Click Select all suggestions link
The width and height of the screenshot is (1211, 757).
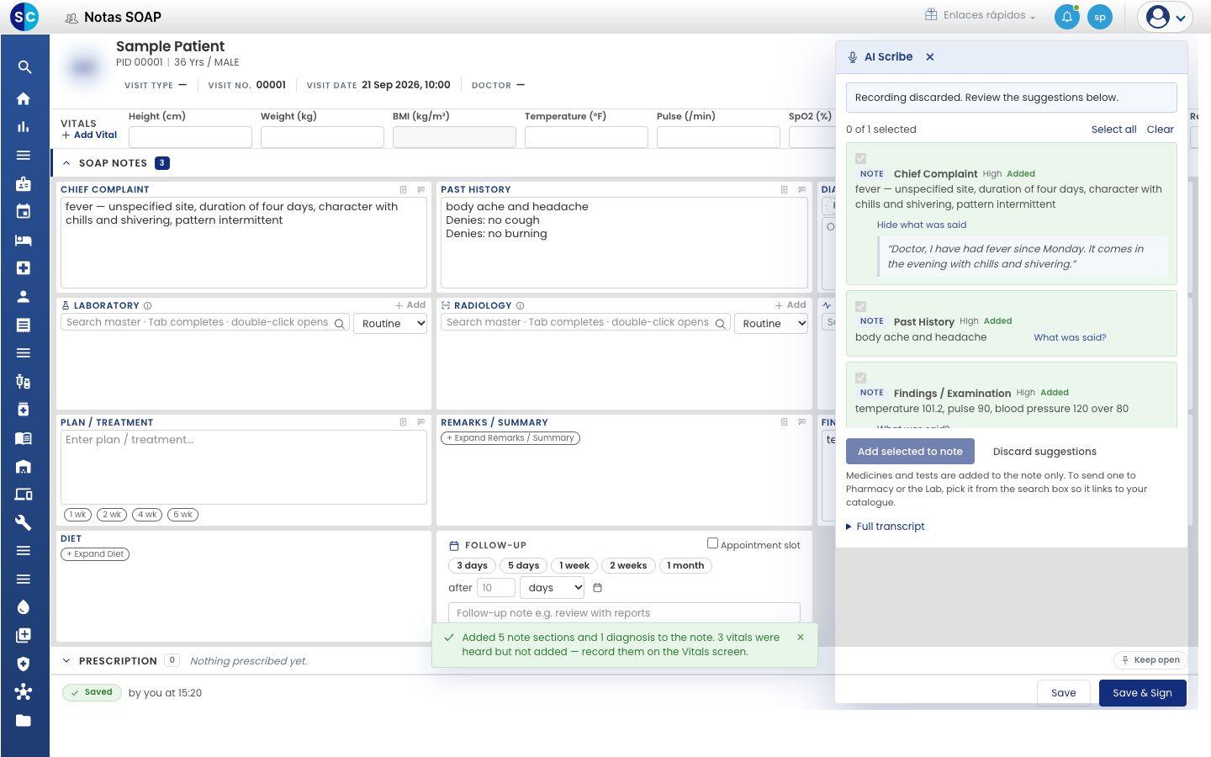(x=1113, y=130)
